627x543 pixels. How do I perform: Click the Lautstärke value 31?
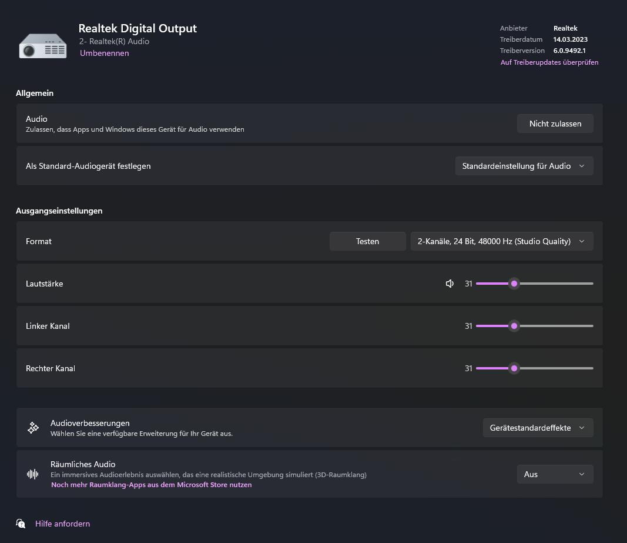click(x=469, y=284)
